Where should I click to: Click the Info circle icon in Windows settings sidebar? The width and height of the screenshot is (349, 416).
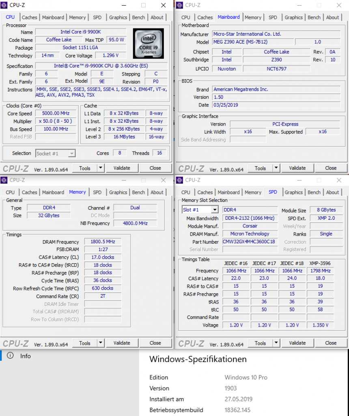pos(10,355)
